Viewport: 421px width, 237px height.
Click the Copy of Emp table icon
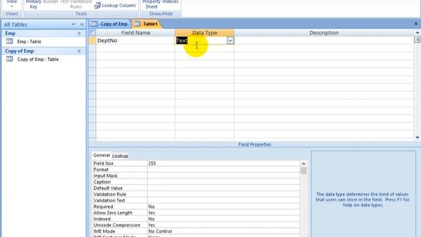9,59
